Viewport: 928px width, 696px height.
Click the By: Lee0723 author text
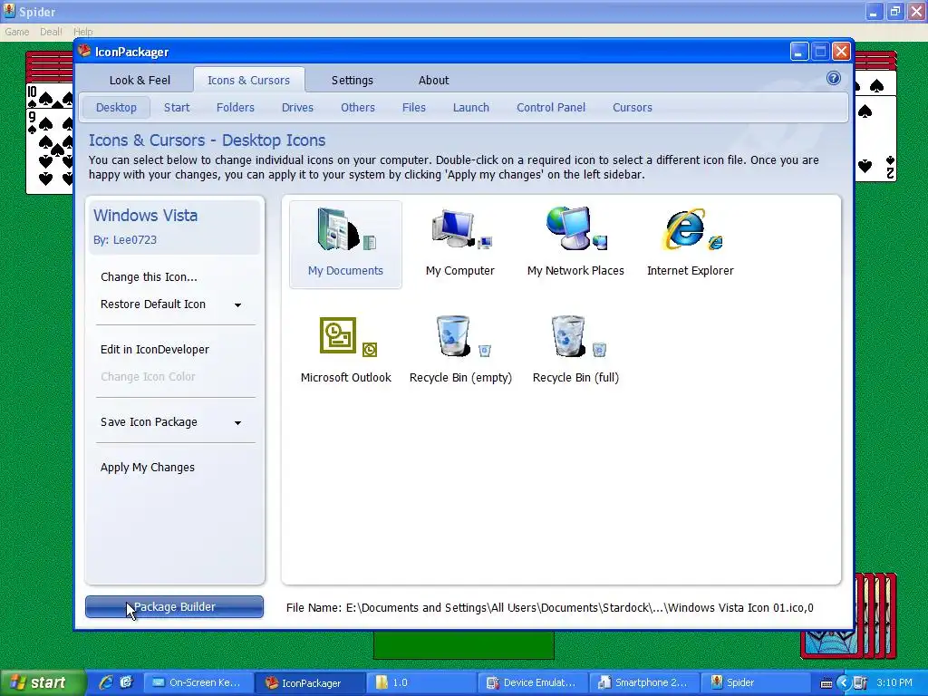tap(125, 239)
